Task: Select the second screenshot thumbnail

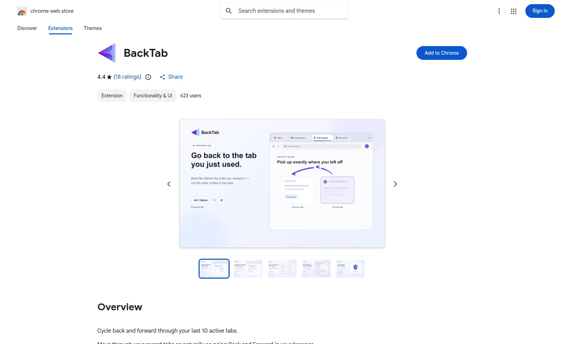Action: tap(248, 269)
